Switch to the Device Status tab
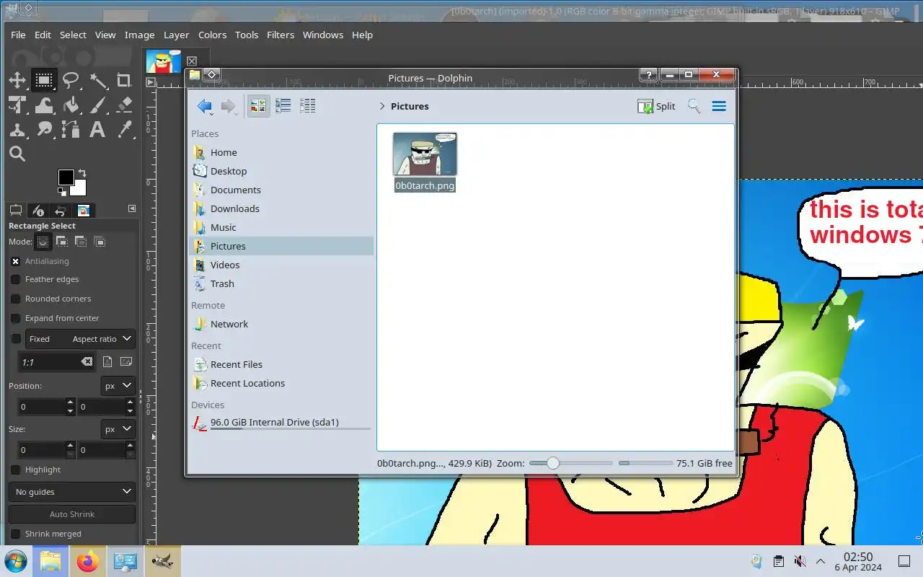Screen dimensions: 923x577 38,211
